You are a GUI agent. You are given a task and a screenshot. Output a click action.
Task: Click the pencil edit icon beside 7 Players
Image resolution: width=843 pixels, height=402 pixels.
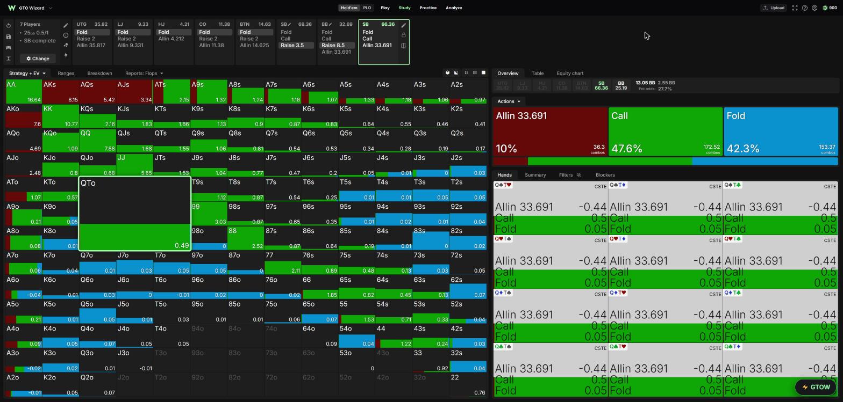66,25
